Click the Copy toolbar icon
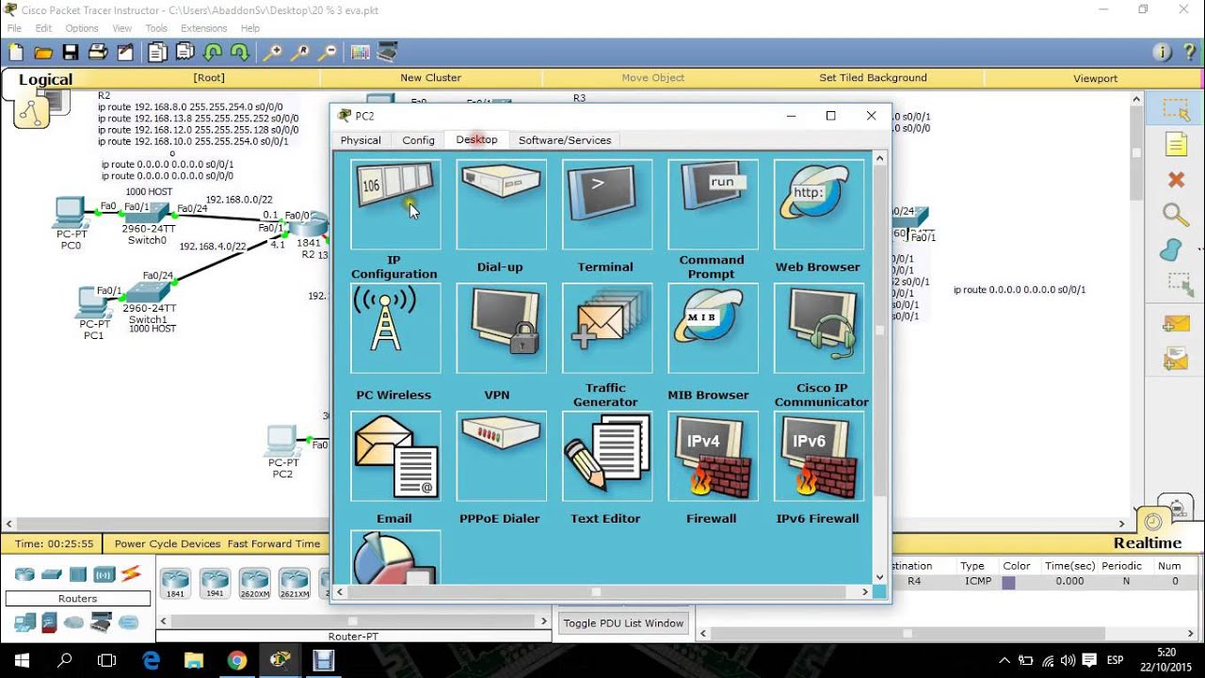The height and width of the screenshot is (678, 1205). (x=157, y=53)
